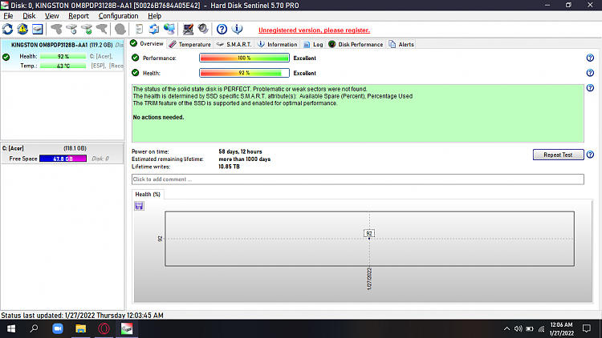Click the save floppy icon in Health graph
602x338 pixels.
[139, 206]
